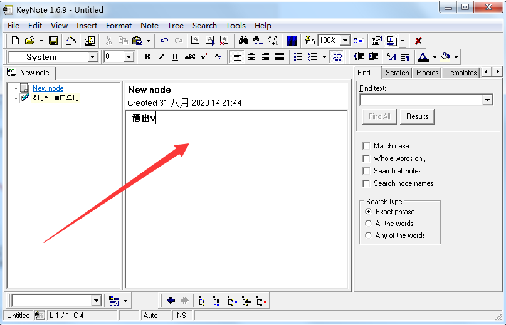Viewport: 506px width, 325px height.
Task: Click the INS insert mode indicator
Action: 181,316
